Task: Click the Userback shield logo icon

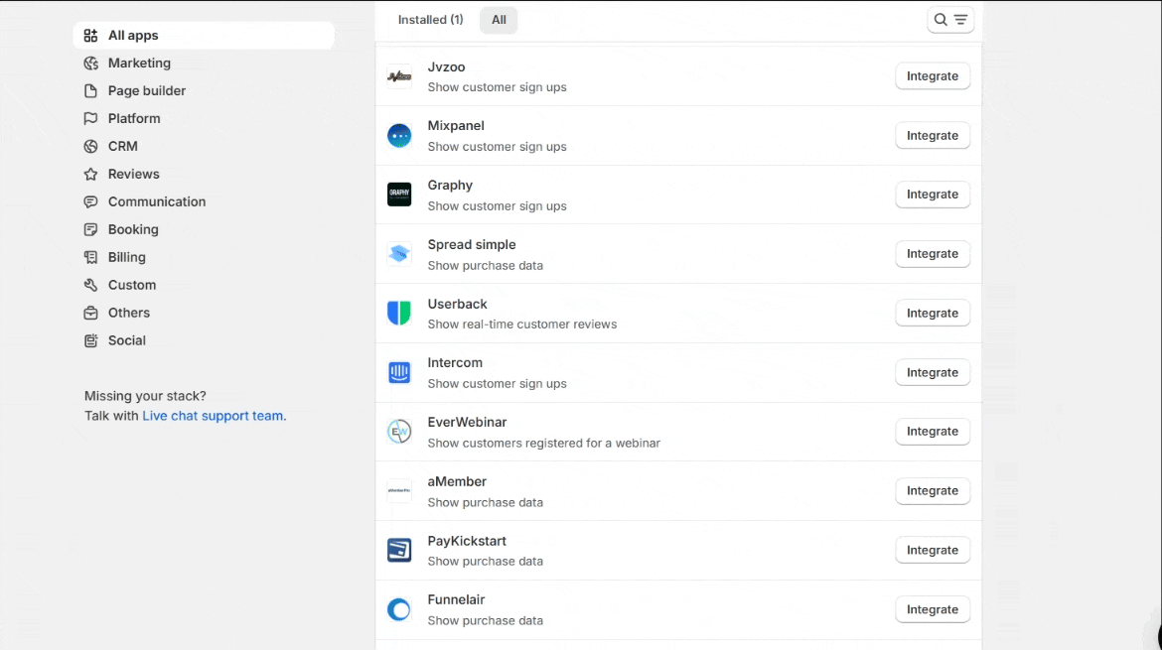Action: pyautogui.click(x=399, y=314)
